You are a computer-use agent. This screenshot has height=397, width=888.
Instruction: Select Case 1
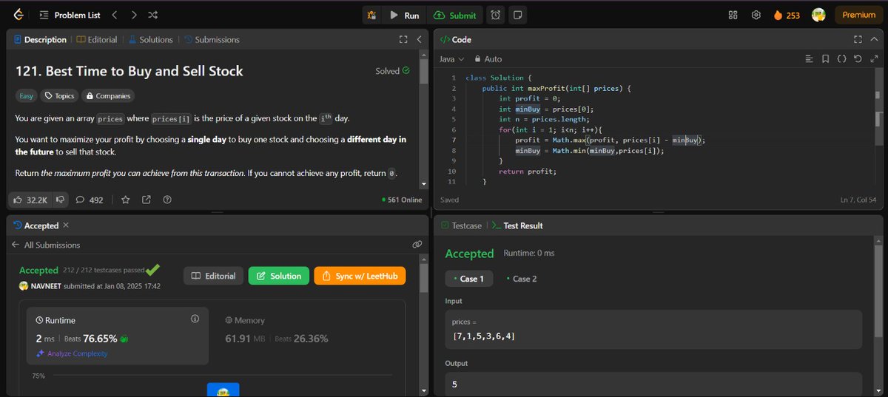point(469,279)
